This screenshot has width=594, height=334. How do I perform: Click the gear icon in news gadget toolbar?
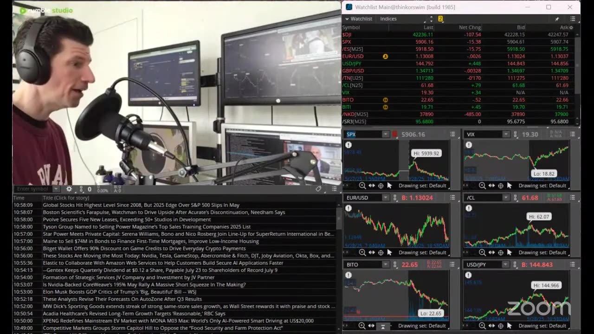coord(69,189)
